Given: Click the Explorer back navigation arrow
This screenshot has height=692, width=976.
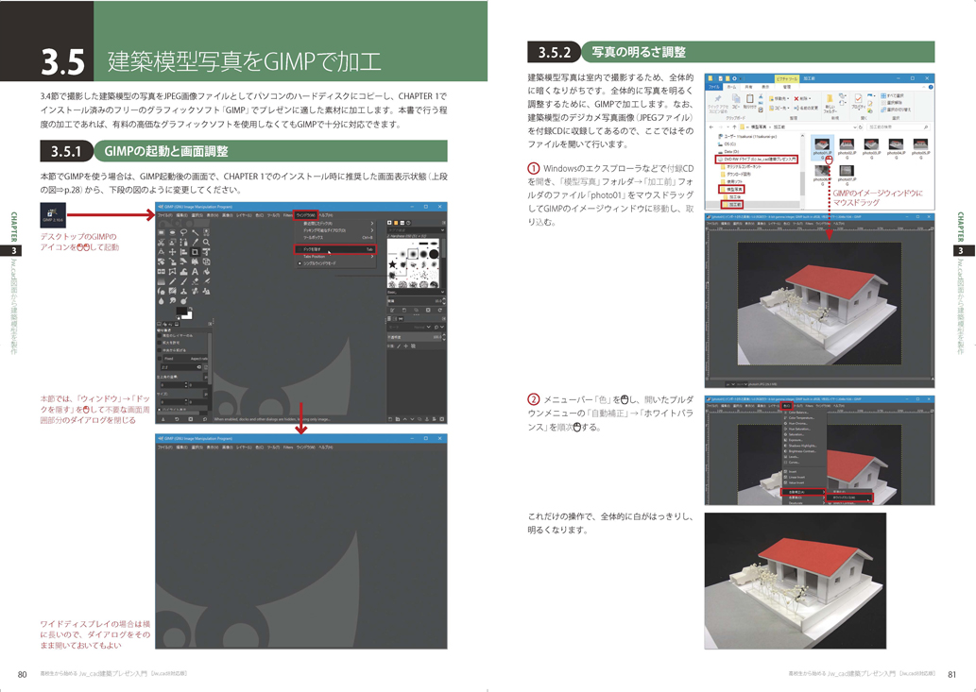Looking at the screenshot, I should 711,127.
